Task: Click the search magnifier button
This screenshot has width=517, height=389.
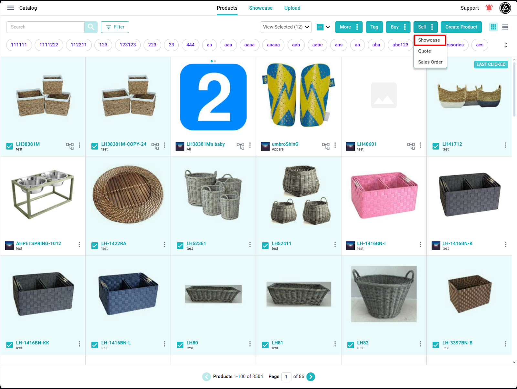Action: click(x=91, y=27)
